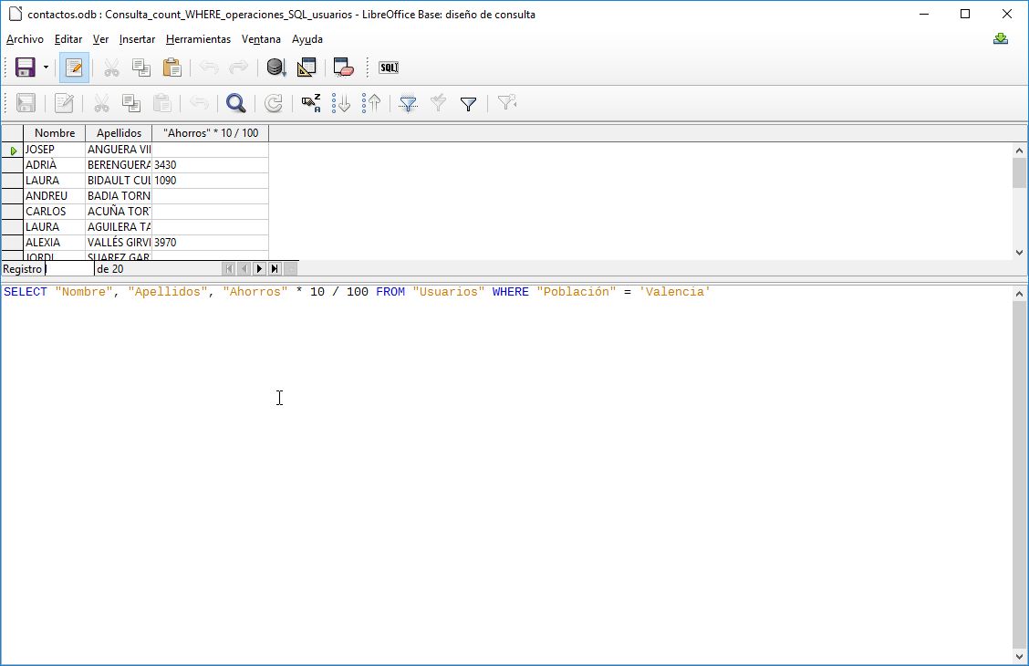Go to previous record navigation button
Viewport: 1029px width, 666px height.
[244, 268]
